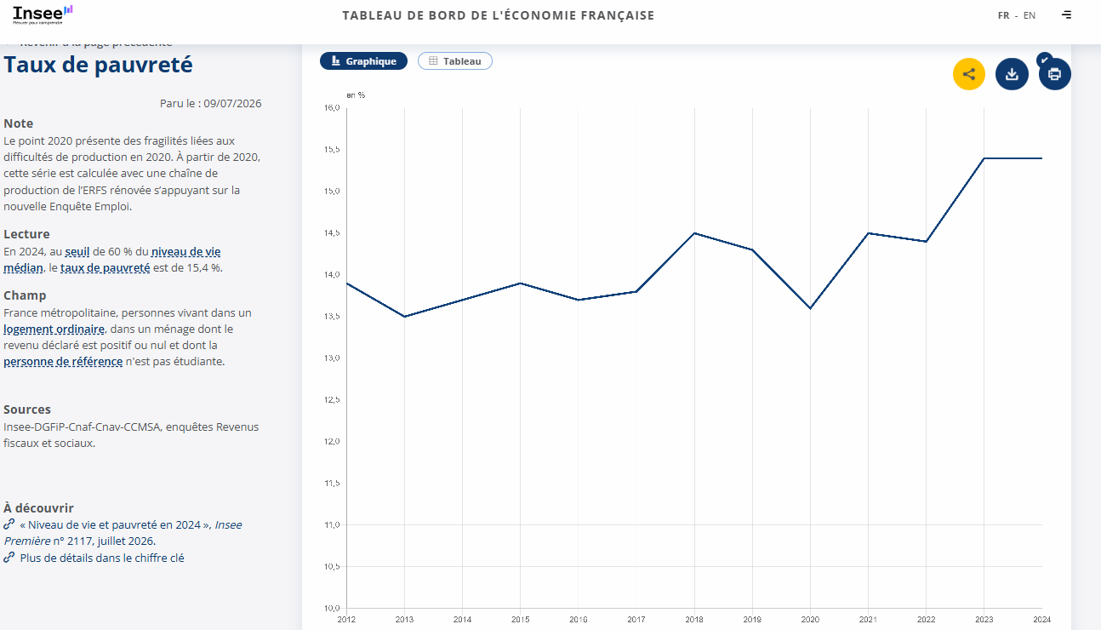The image size is (1101, 630).
Task: Click the yellow share icon
Action: click(x=969, y=74)
